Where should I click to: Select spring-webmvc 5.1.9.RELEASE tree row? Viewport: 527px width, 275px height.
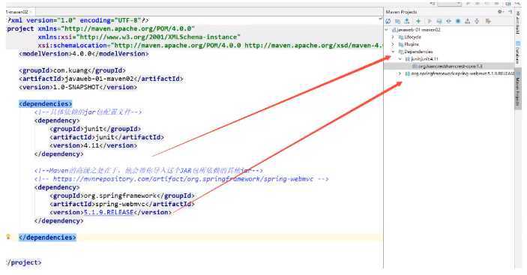[463, 73]
